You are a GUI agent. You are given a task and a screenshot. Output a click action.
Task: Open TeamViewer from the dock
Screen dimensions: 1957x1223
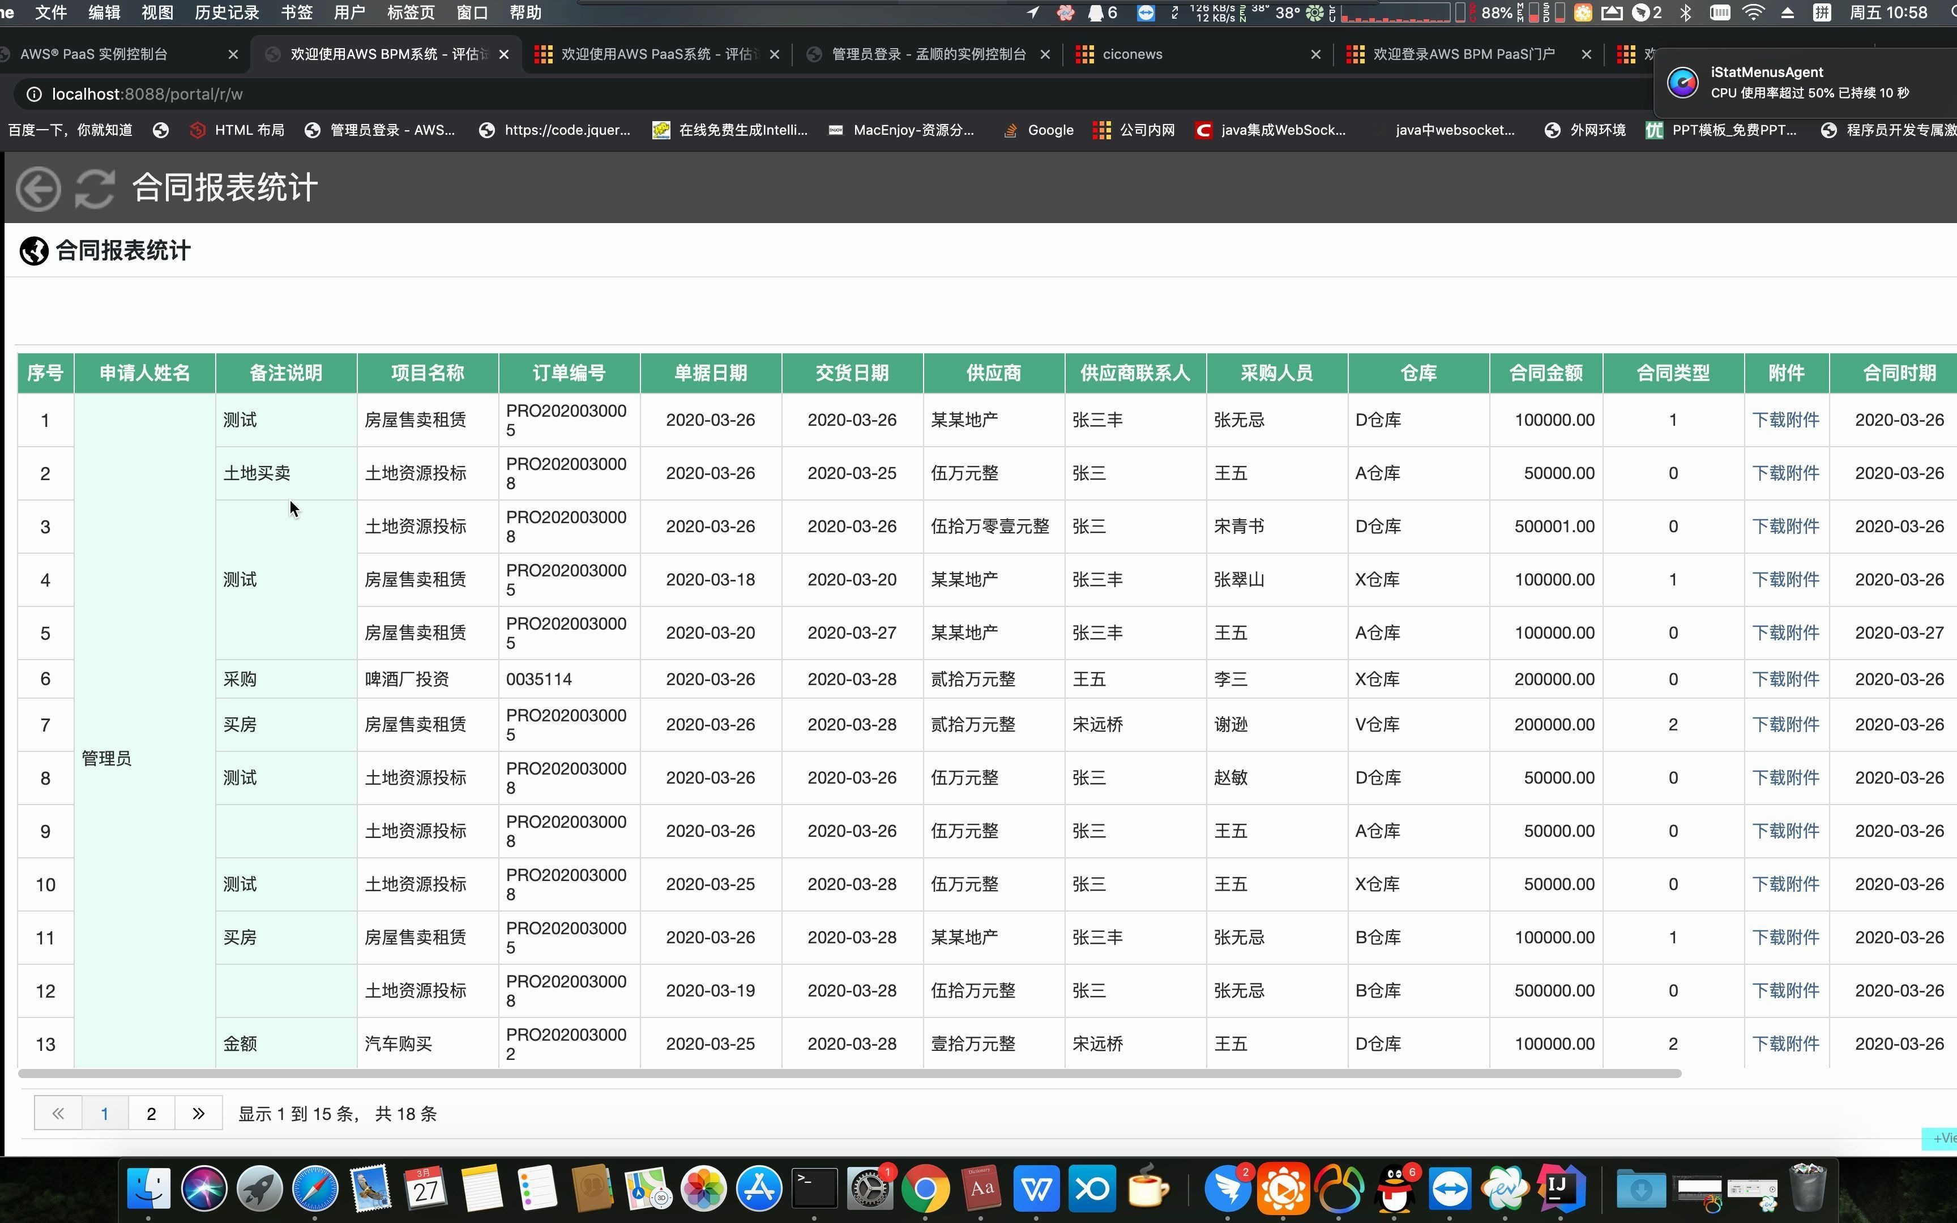point(1450,1188)
